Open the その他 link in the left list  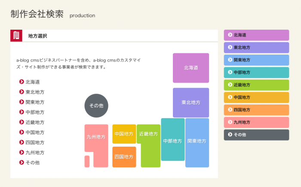coord(33,162)
